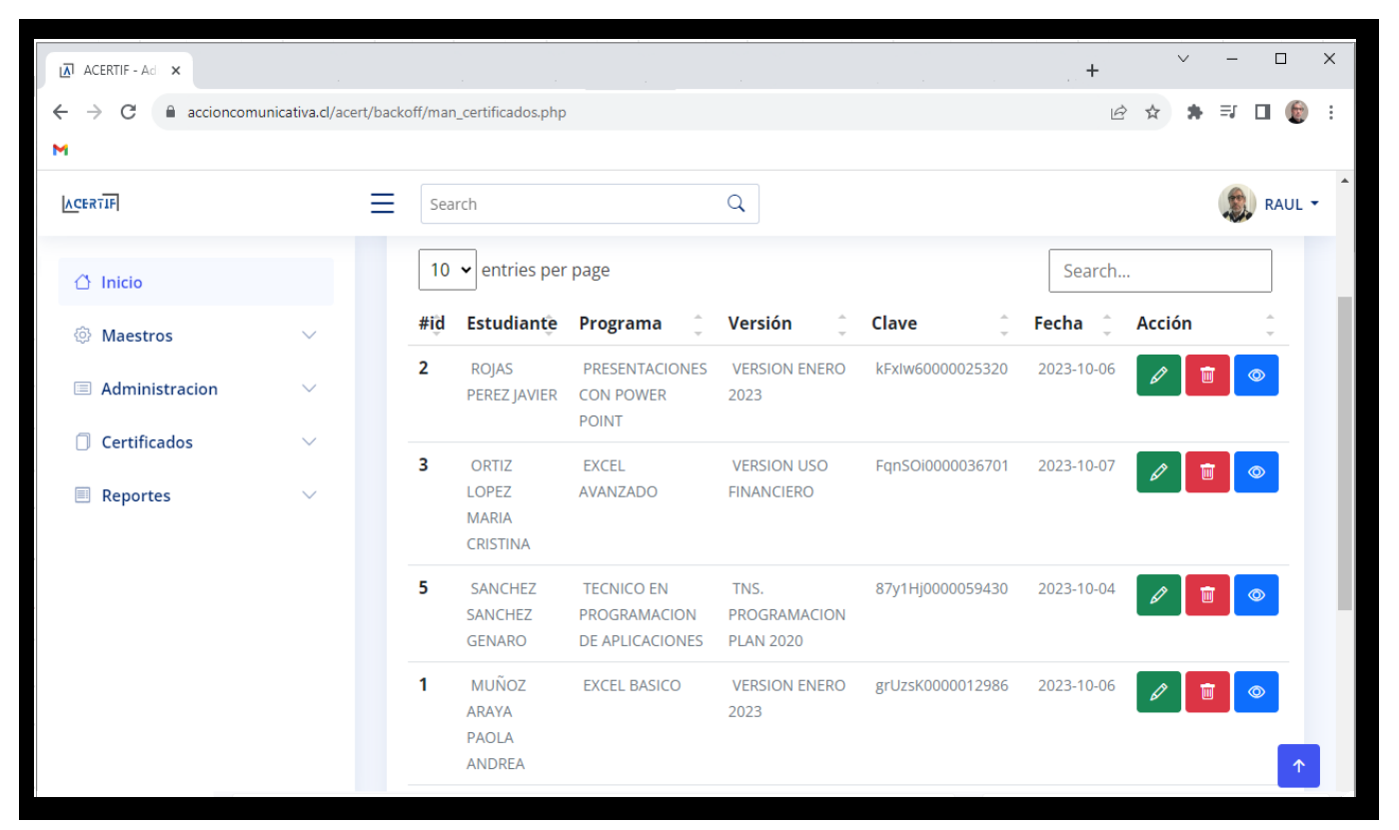Edit the MUÑOZ ARAYA PAOLA ANDREA certificate
Viewport: 1399px width, 830px height.
point(1158,690)
